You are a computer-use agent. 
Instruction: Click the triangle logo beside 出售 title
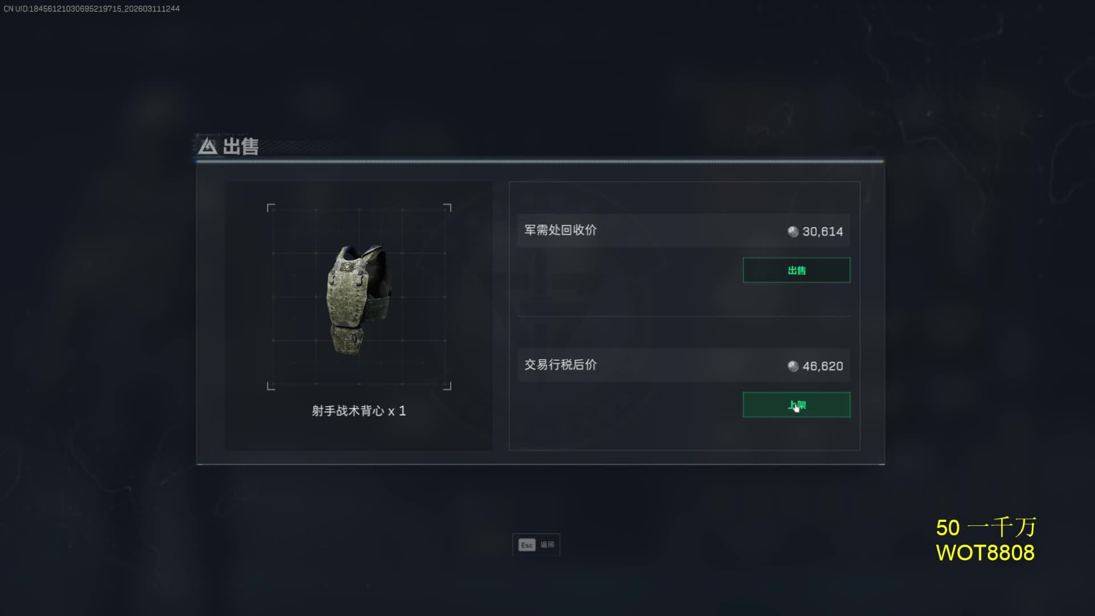208,147
